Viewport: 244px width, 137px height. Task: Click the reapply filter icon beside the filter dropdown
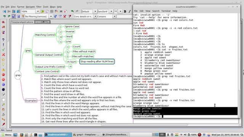[55, 16]
